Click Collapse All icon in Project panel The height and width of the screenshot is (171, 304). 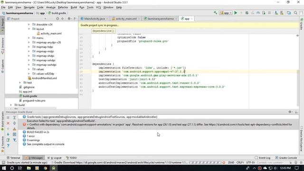point(62,19)
